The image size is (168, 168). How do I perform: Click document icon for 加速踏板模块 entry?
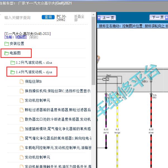point(22,129)
